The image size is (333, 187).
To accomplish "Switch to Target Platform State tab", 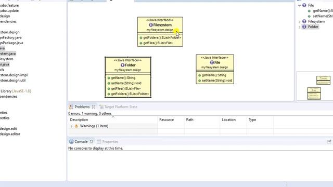I will [121, 107].
